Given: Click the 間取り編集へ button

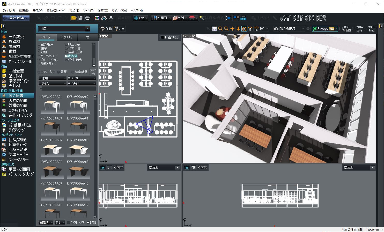Looking at the screenshot, I should [x=16, y=18].
